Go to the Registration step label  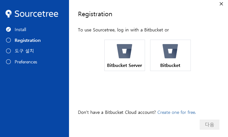click(28, 40)
